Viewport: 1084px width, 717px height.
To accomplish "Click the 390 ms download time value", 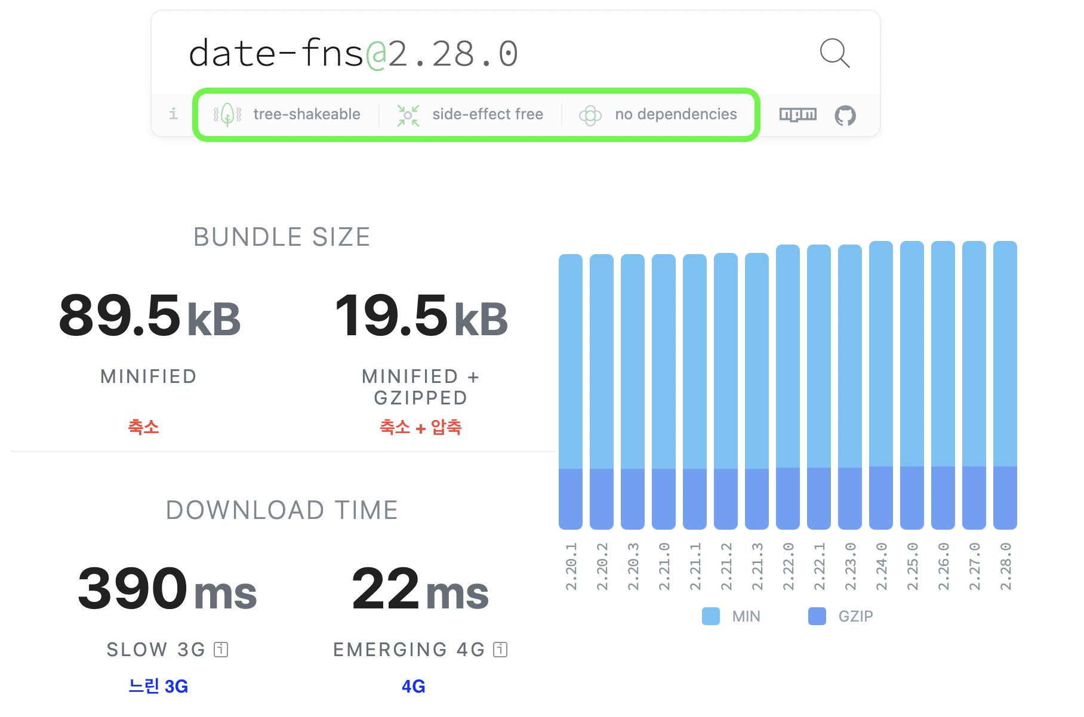I will tap(167, 589).
